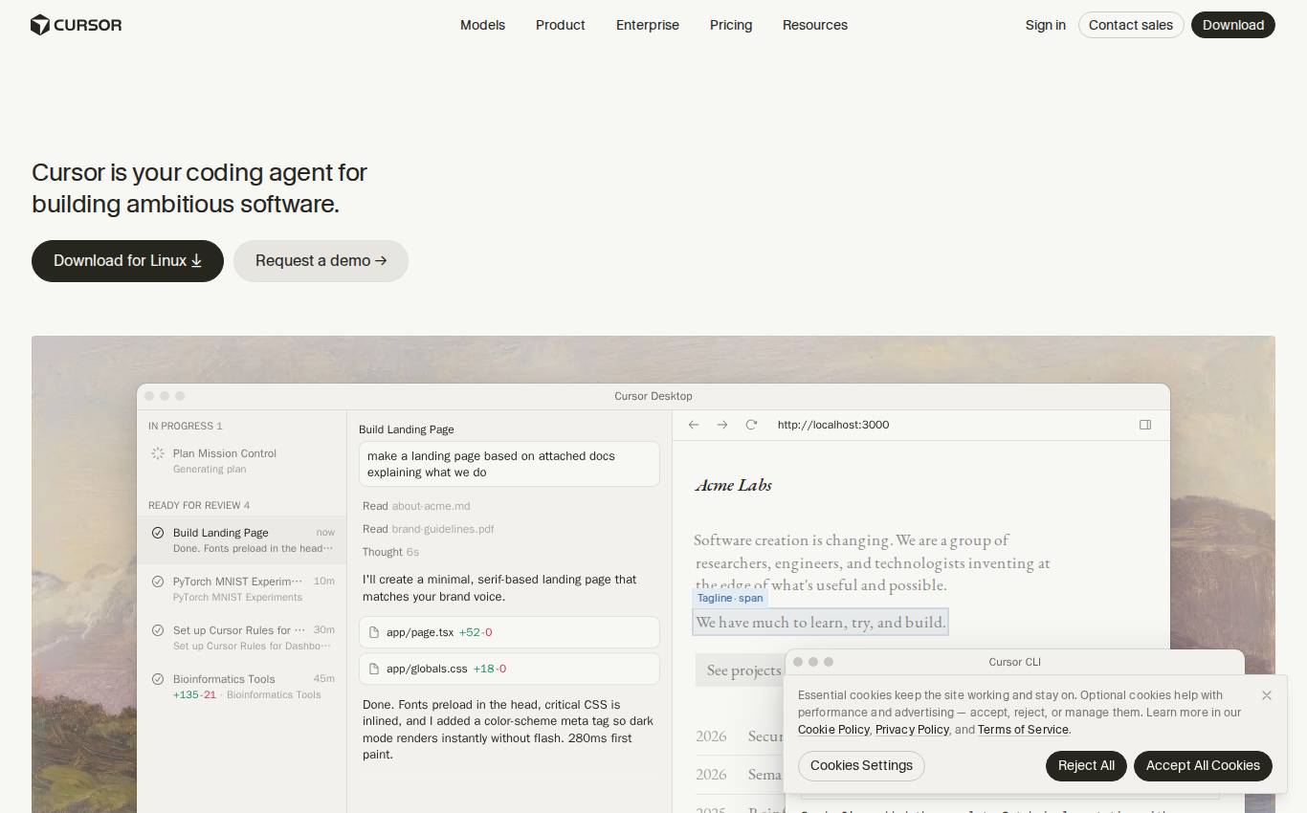The image size is (1307, 813).
Task: Open the Product menu
Action: pyautogui.click(x=561, y=25)
